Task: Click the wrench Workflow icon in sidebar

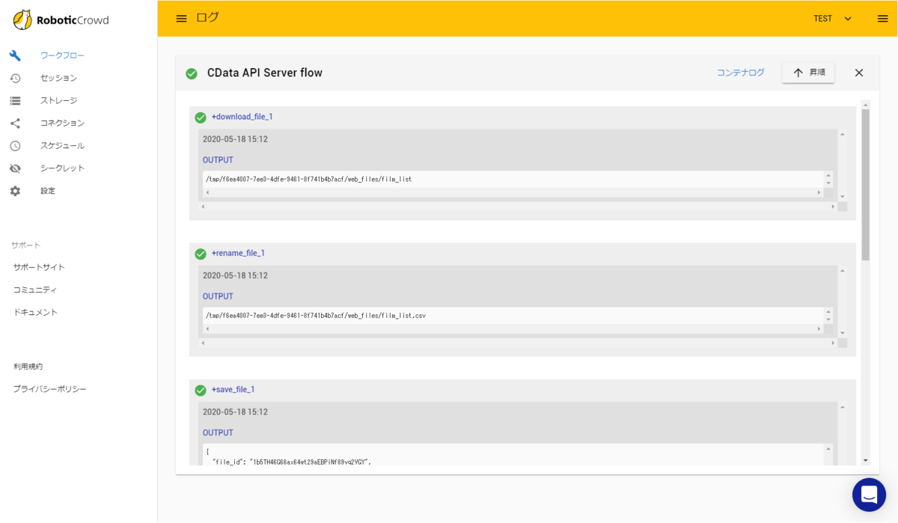Action: (15, 55)
